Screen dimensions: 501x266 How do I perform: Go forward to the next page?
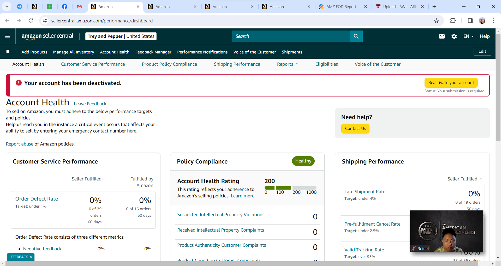19,21
